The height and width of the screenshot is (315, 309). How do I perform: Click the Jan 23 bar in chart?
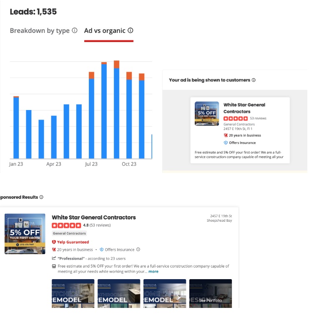(16, 127)
